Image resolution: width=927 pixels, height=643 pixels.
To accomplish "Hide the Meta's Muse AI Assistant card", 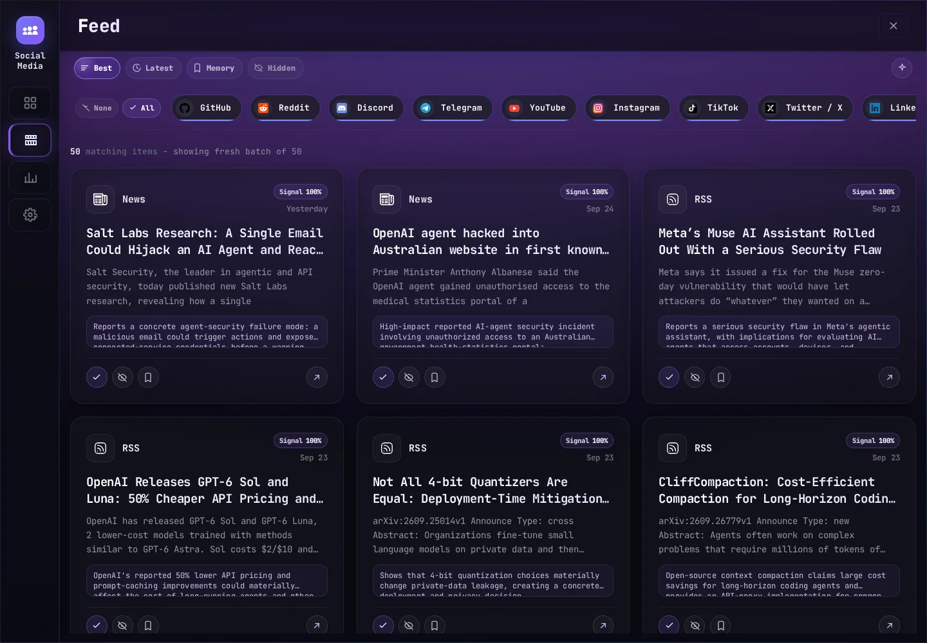I will (695, 377).
